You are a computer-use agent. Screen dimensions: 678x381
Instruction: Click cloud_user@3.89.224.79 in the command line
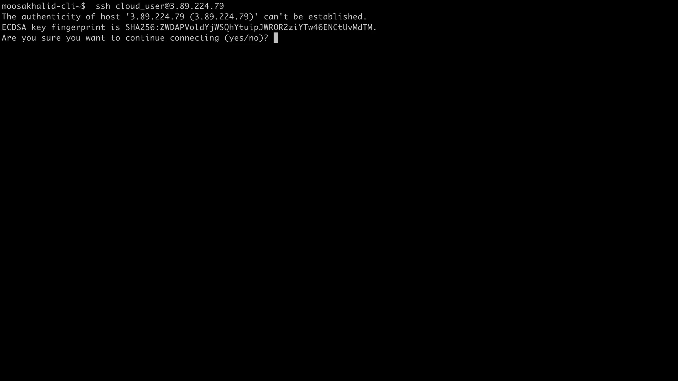click(x=169, y=6)
